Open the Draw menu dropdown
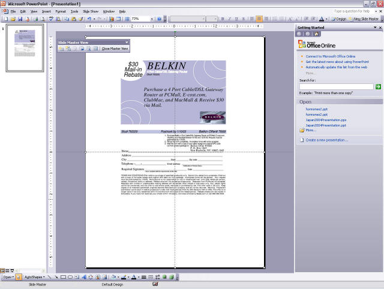 pos(8,277)
